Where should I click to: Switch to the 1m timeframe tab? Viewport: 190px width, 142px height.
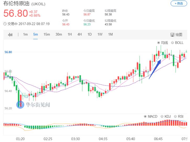click(25, 34)
